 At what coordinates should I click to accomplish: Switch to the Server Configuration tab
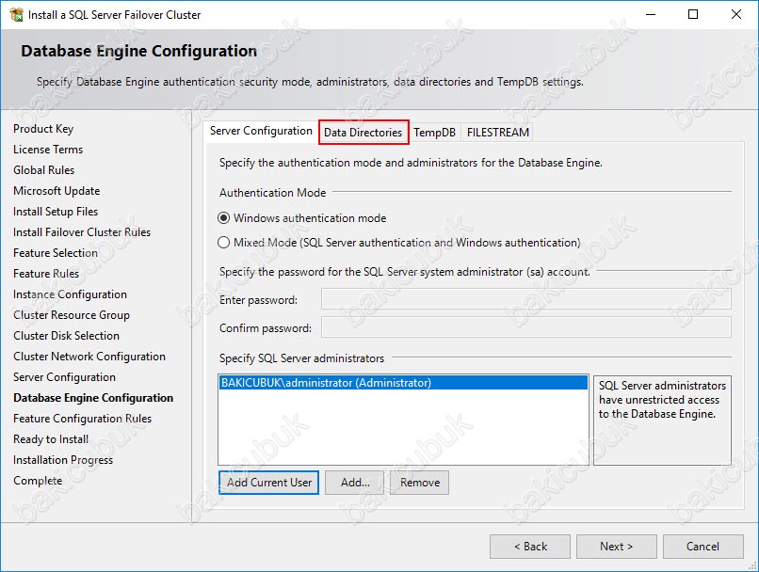coord(261,131)
